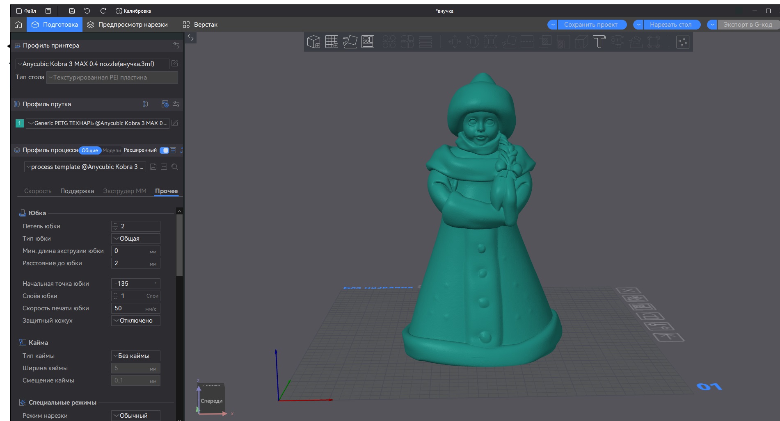Click the Auto orient icon

(x=350, y=42)
